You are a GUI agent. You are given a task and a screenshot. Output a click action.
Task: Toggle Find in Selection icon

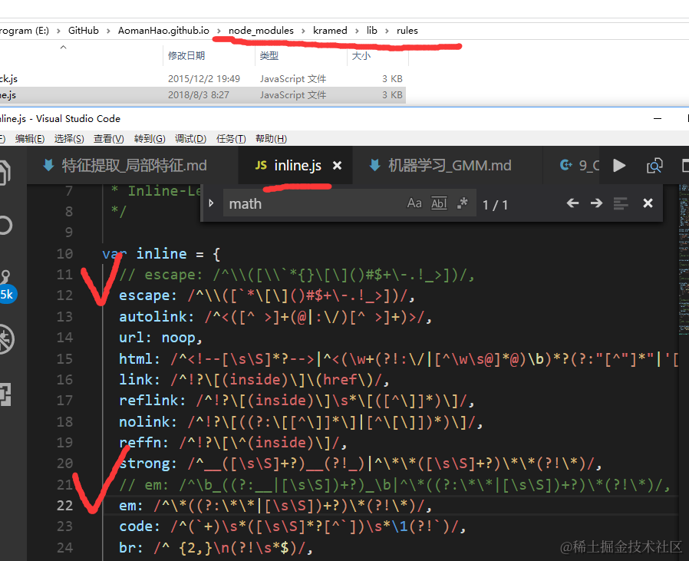tap(621, 203)
